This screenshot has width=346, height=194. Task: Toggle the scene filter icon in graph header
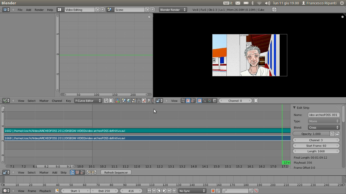124,101
